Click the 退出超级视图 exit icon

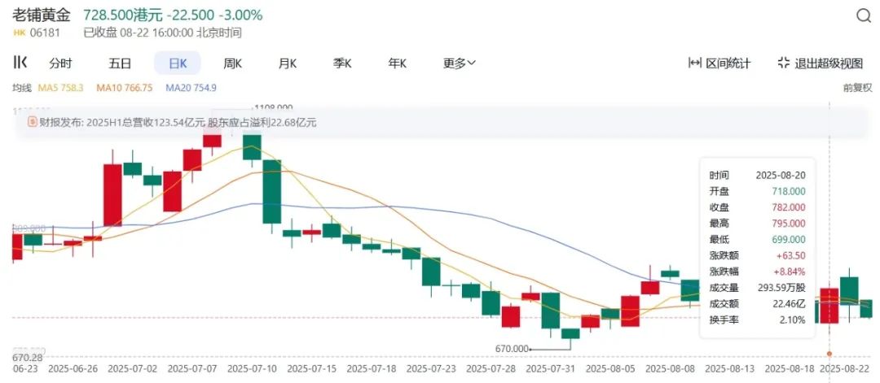pyautogui.click(x=784, y=63)
